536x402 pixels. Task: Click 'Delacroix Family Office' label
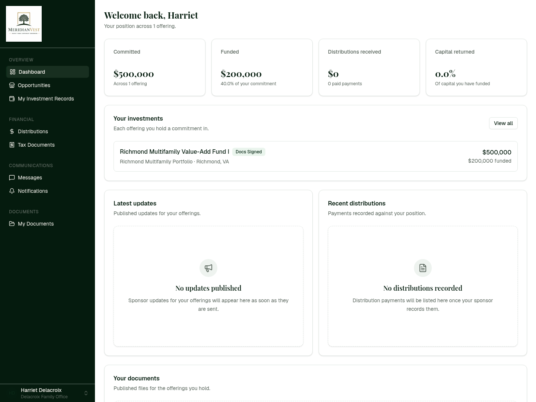44,397
